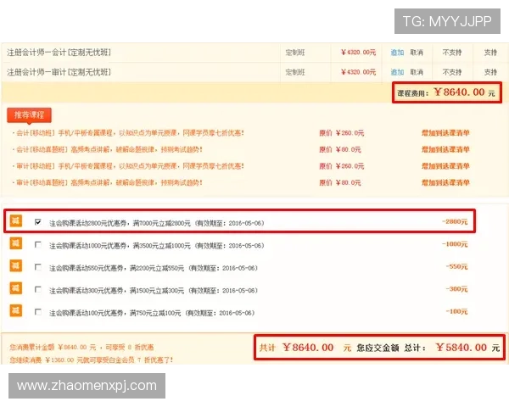Screen dimensions: 509x407
Task: Click ¥4320.00元 price in 审计 row
Action: [358, 72]
